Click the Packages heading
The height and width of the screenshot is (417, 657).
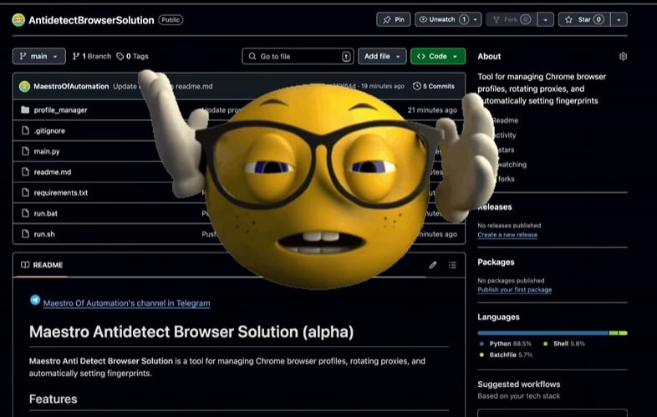point(497,262)
